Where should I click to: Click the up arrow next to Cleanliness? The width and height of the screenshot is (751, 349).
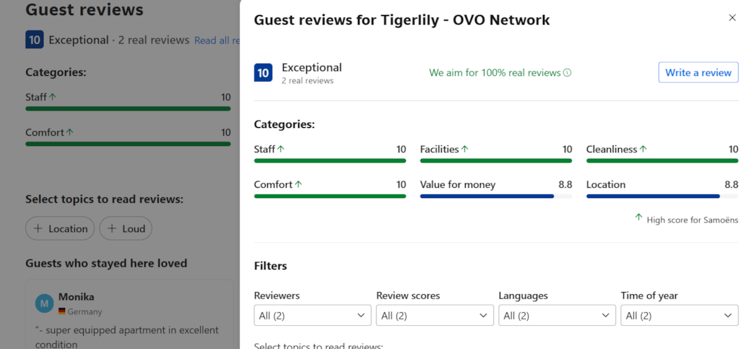[x=643, y=149]
